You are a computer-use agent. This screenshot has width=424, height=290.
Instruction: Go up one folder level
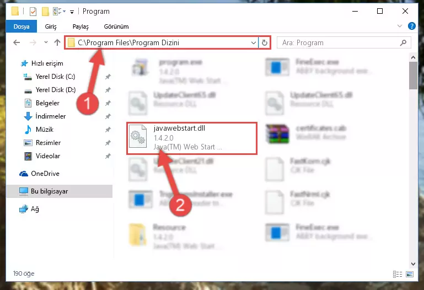[57, 42]
